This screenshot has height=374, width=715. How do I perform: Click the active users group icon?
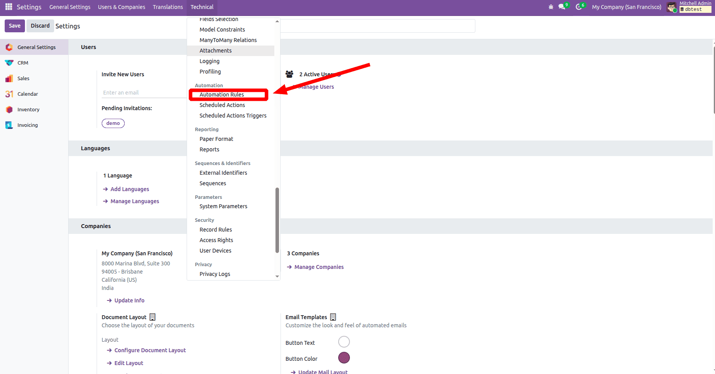click(x=289, y=74)
